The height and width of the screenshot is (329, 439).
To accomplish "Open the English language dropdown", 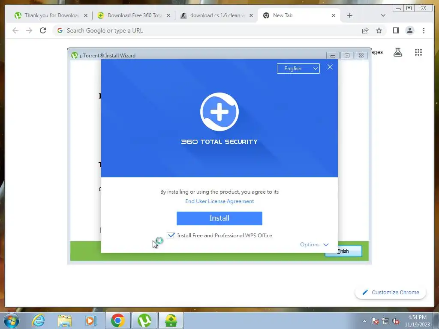I will pos(298,69).
